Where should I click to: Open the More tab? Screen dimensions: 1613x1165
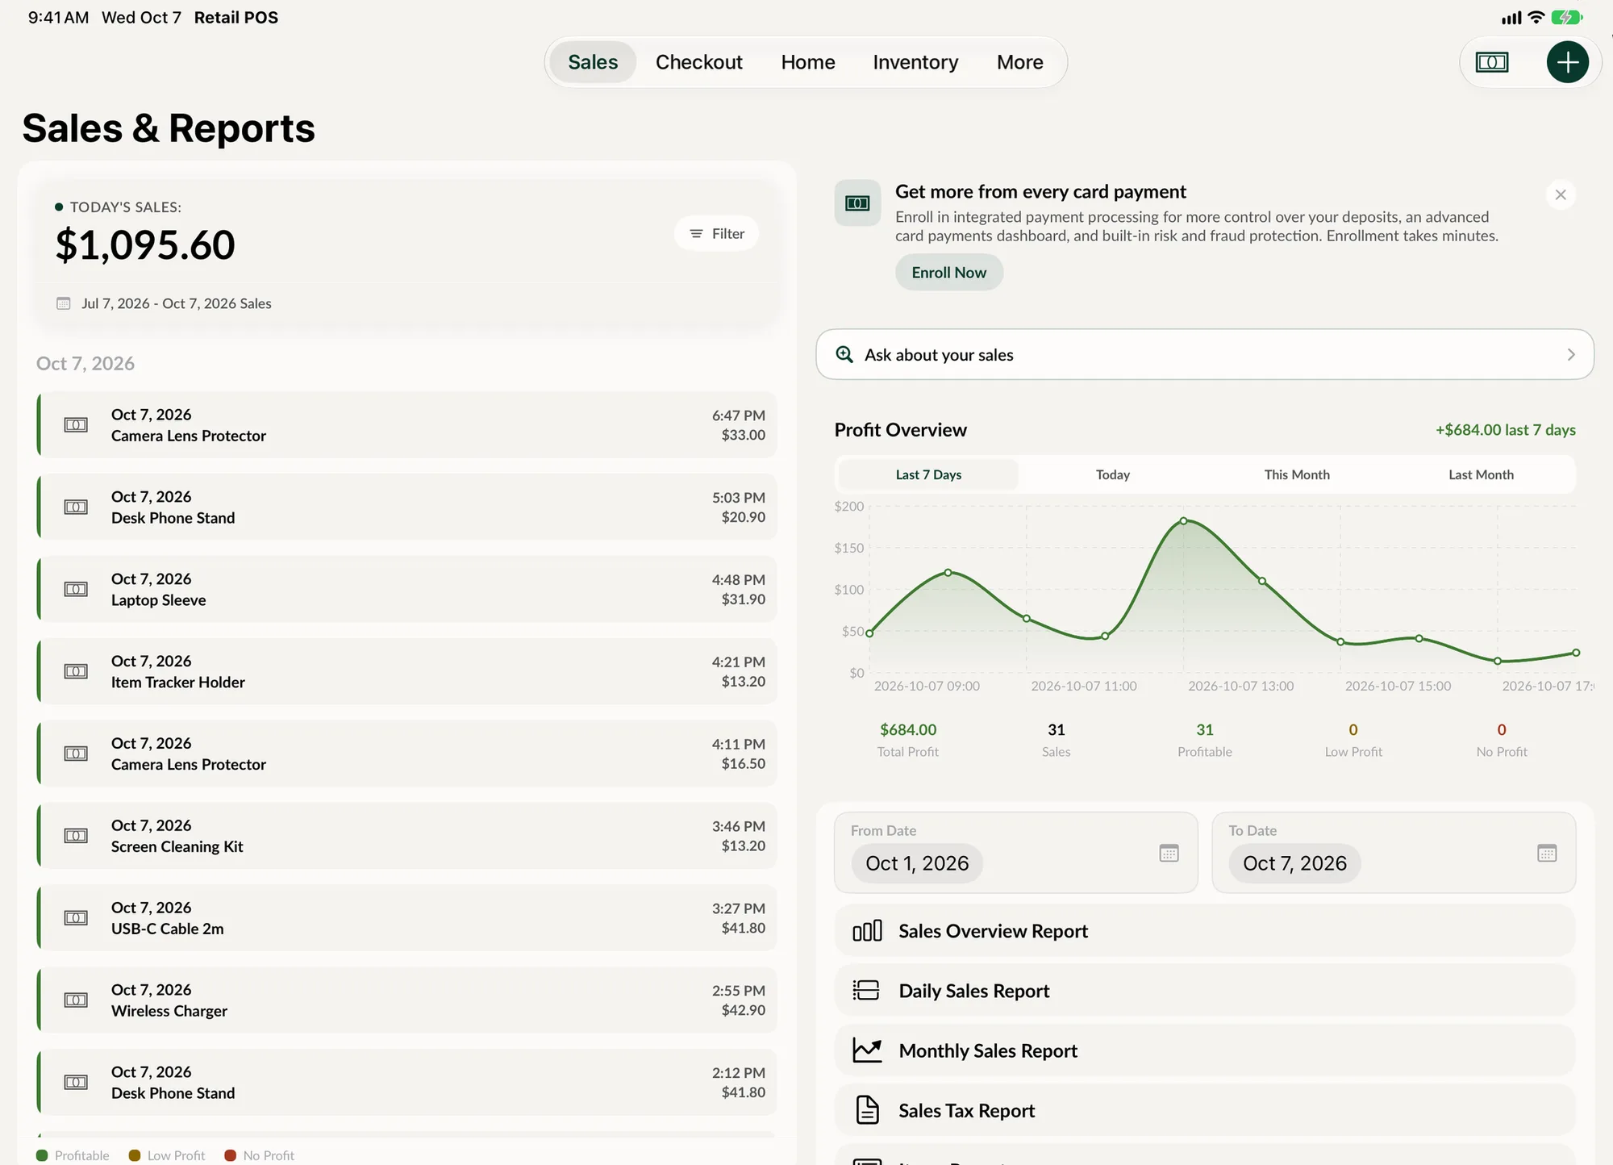[x=1019, y=62]
